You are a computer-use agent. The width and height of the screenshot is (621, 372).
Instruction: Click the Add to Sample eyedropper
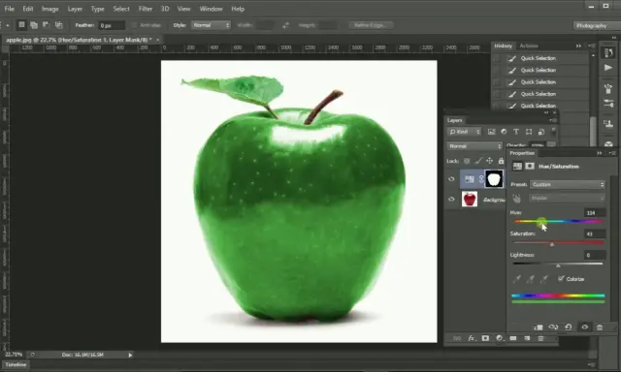click(531, 279)
